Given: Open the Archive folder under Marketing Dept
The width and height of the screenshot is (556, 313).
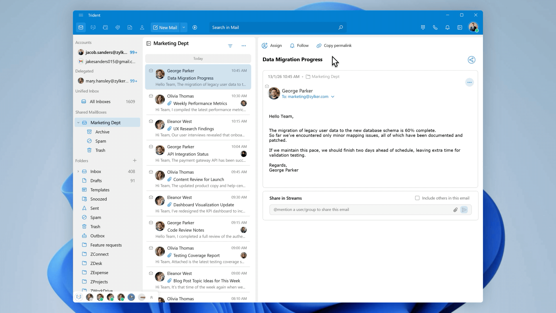Looking at the screenshot, I should 102,132.
